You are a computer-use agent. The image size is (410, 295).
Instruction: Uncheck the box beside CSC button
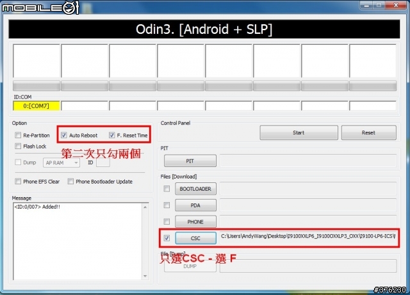pos(167,238)
